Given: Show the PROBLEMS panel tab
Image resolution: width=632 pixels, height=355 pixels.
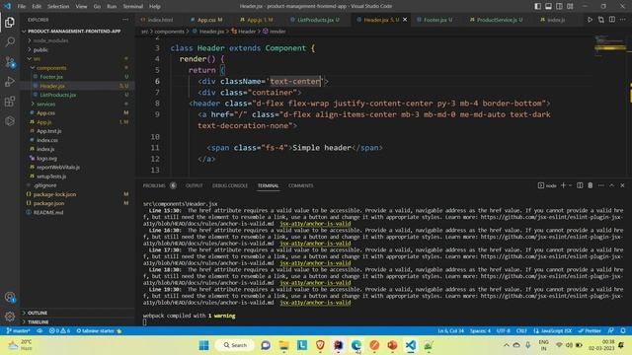Looking at the screenshot, I should point(154,185).
